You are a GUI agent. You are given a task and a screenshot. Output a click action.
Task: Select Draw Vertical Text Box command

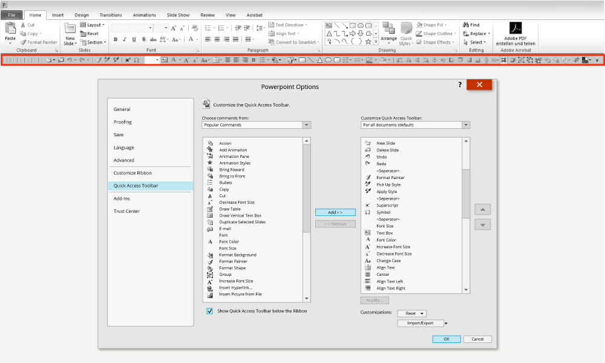tap(240, 215)
